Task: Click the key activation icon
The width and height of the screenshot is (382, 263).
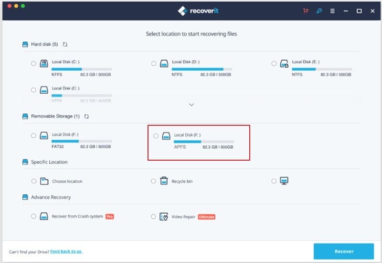Action: [x=319, y=11]
